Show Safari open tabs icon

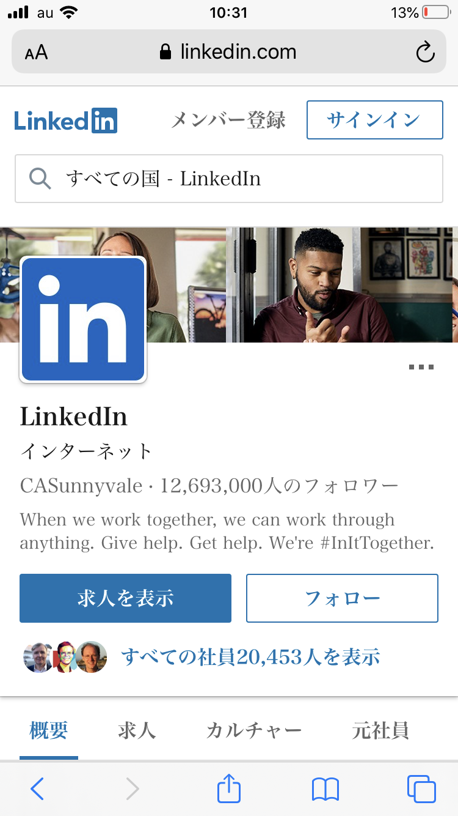click(x=421, y=788)
